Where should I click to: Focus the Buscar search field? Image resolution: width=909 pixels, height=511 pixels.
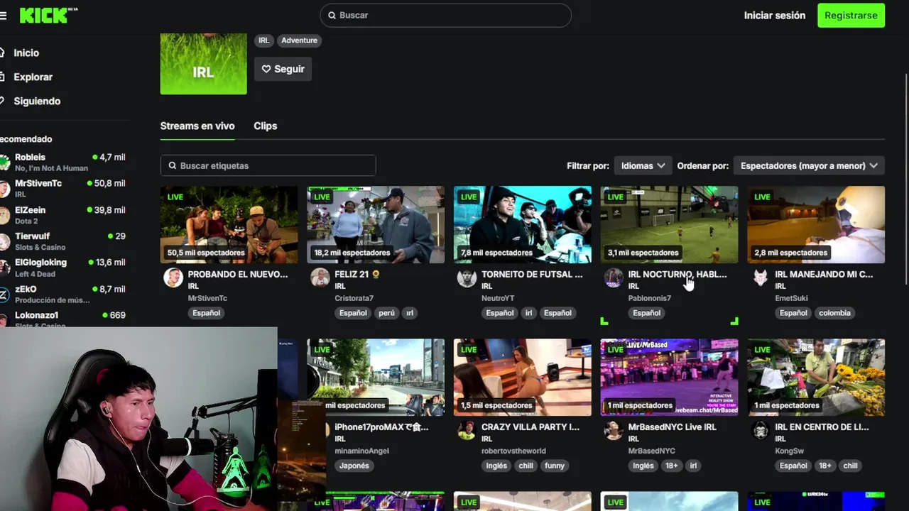point(445,15)
